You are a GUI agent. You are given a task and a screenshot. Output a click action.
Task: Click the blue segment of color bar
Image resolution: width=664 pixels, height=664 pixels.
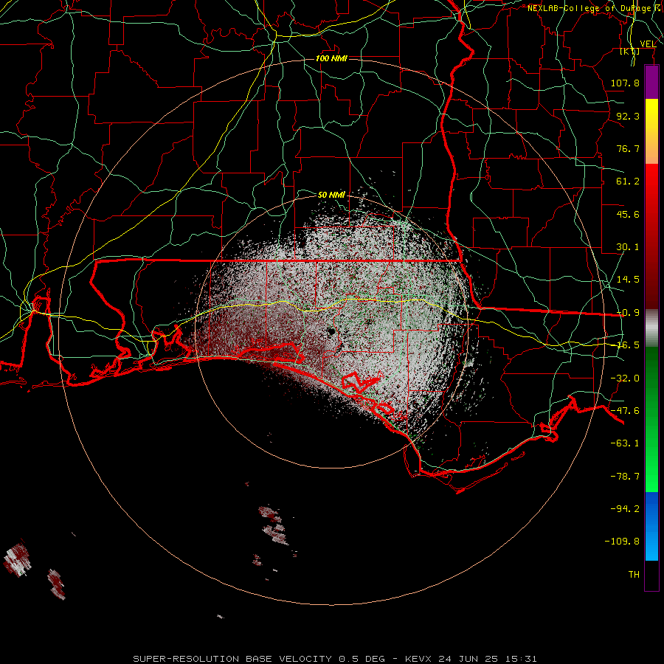point(651,526)
